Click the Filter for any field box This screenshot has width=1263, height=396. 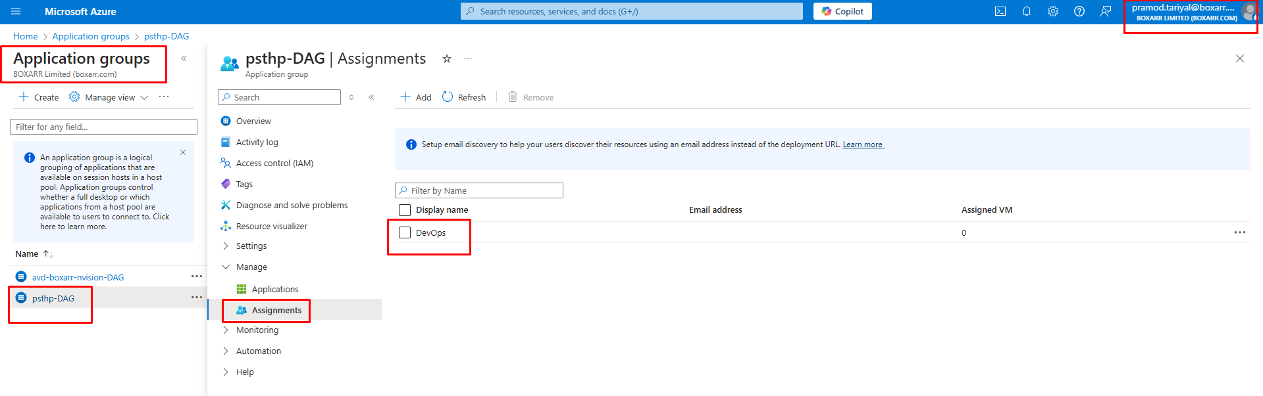click(x=103, y=127)
